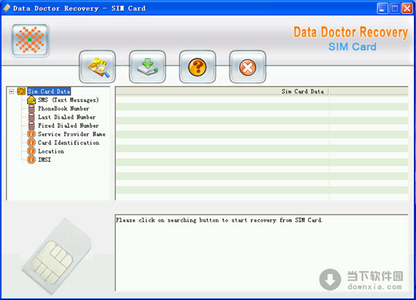Click the Sim Card Data column header

(x=222, y=91)
